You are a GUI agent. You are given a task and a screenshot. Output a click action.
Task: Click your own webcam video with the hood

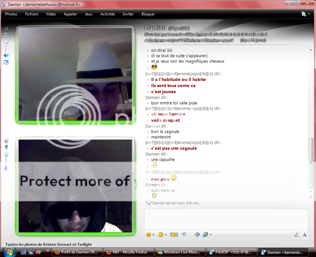coord(75,186)
